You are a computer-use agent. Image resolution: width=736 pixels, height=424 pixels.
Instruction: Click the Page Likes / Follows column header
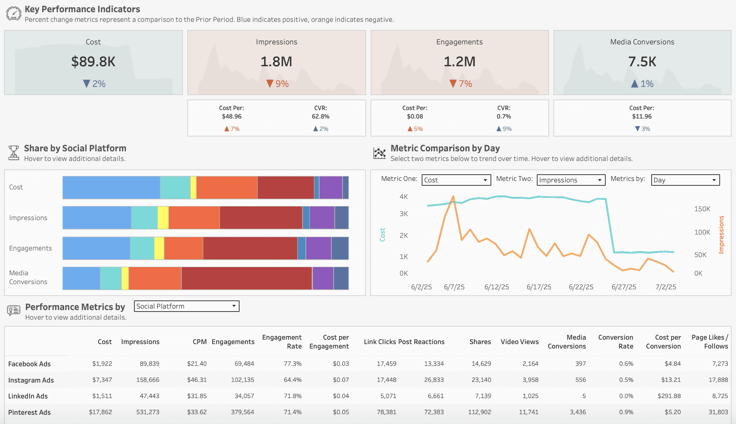point(710,342)
